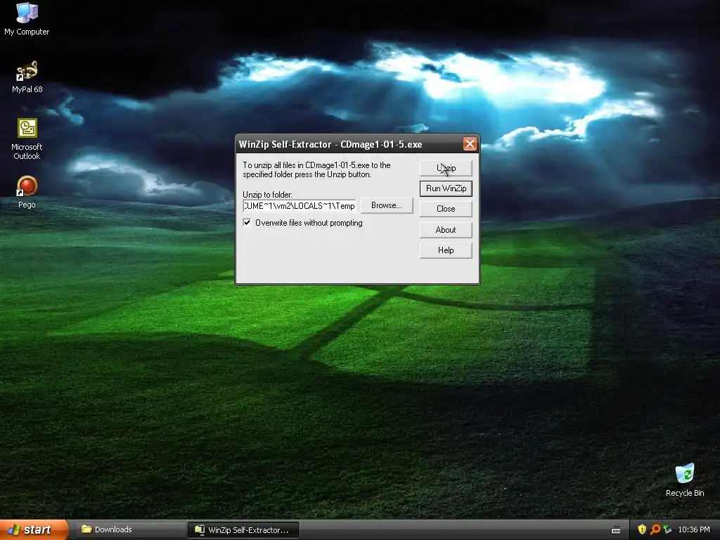Click the Unzip button
Screen dimensions: 720x540
click(445, 168)
